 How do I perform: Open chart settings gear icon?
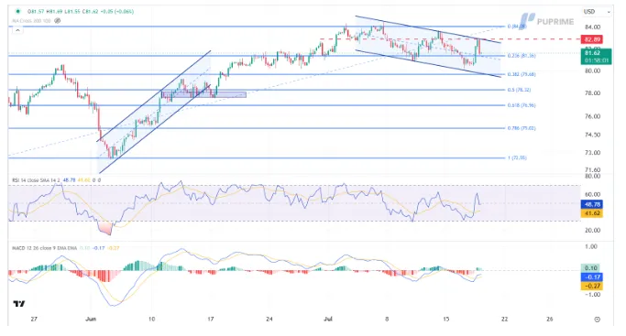[597, 320]
